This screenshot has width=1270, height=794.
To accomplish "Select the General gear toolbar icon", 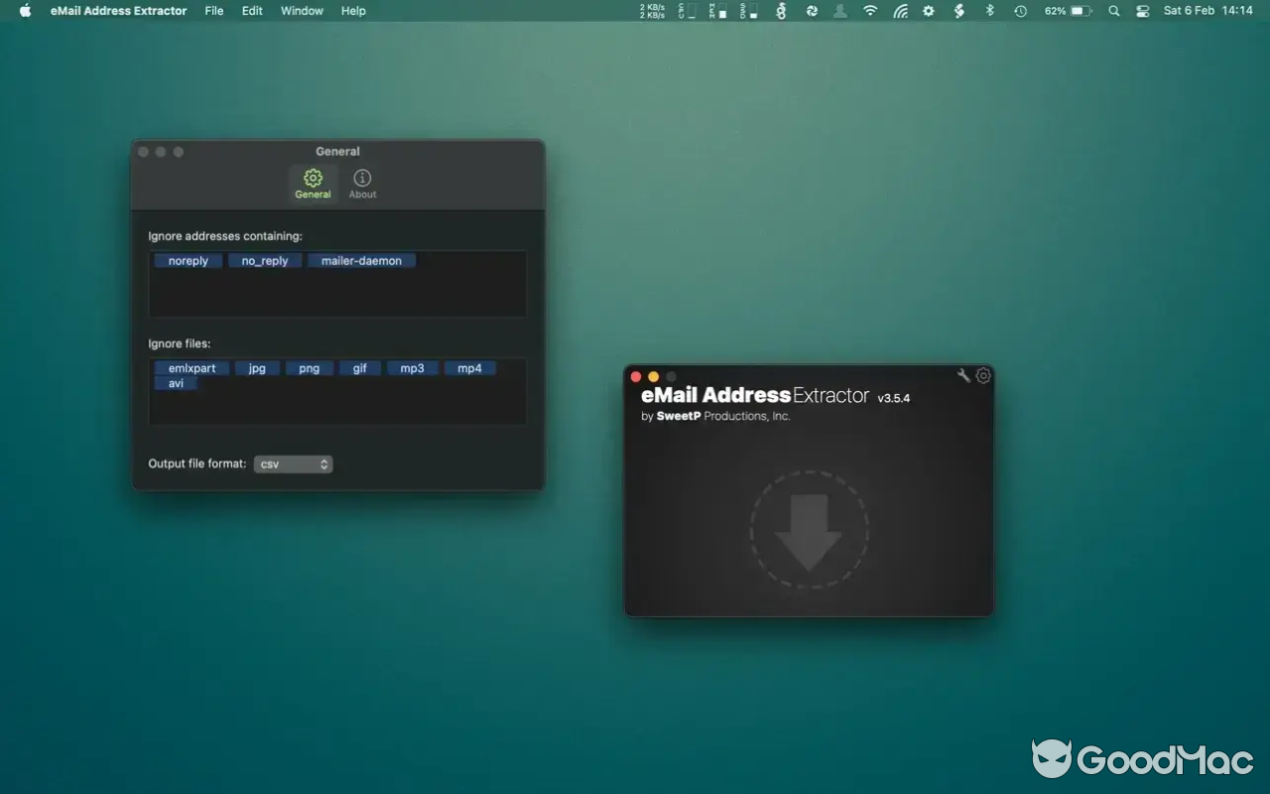I will (313, 183).
